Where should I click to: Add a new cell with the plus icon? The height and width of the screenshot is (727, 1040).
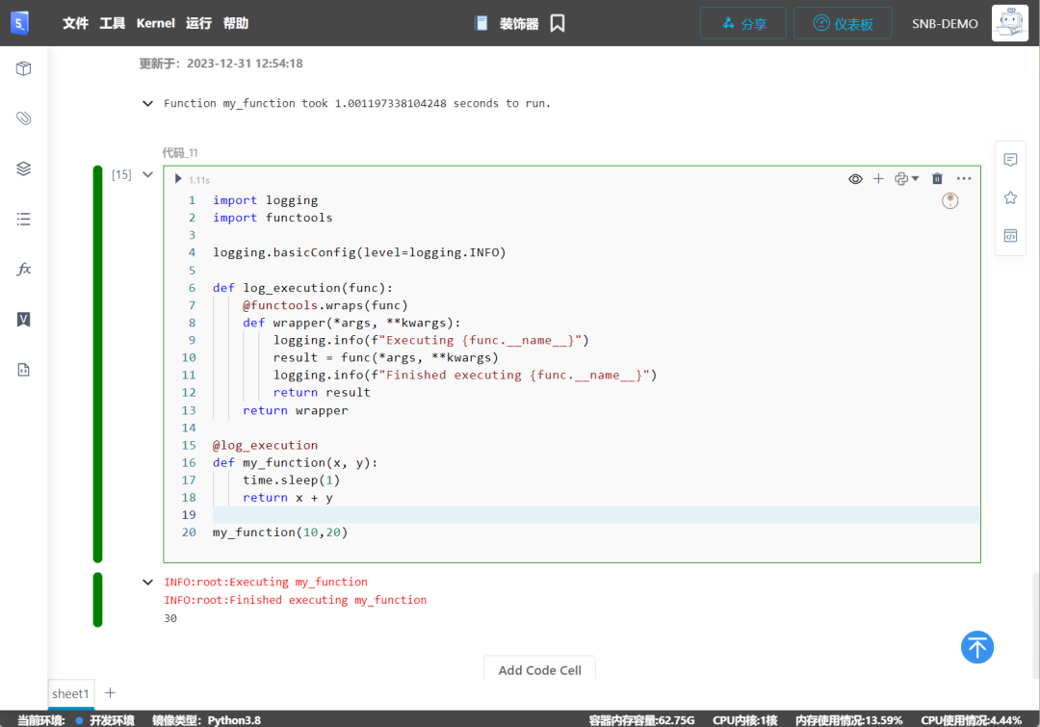tap(878, 178)
